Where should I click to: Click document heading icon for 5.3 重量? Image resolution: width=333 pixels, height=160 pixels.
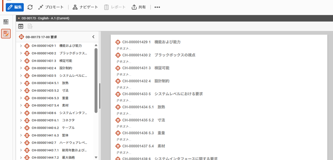click(118, 133)
